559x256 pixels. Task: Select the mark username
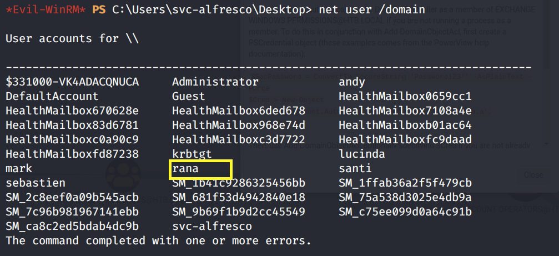click(19, 169)
